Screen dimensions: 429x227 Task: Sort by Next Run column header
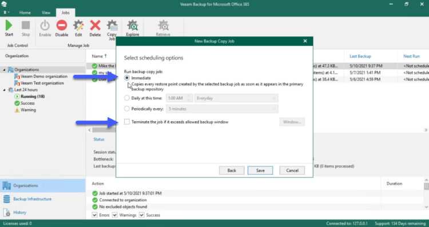[411, 56]
